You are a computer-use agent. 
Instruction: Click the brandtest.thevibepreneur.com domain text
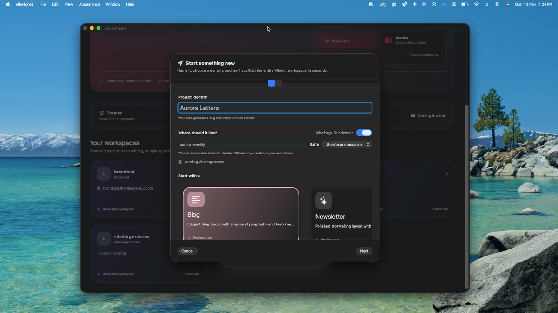[x=128, y=188]
